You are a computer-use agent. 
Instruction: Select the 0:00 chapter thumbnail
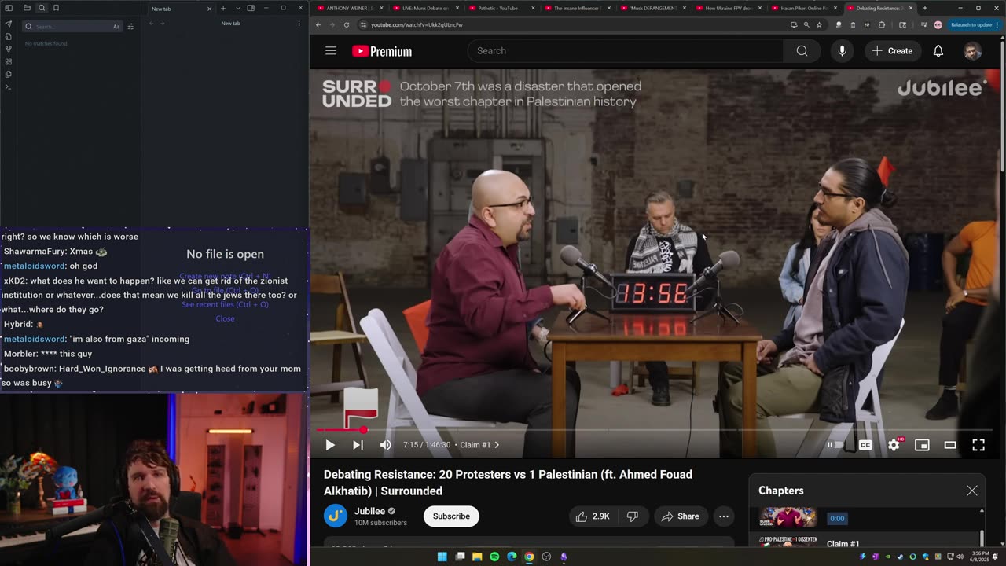coord(788,517)
